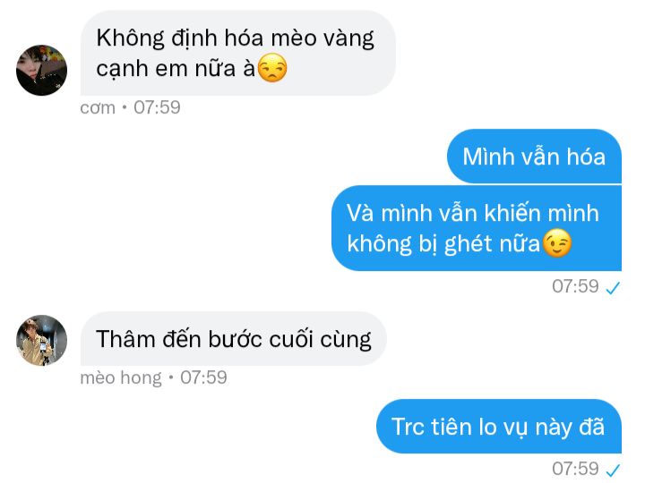The image size is (645, 483).
Task: Open cơm's profile avatar
Action: (x=41, y=71)
